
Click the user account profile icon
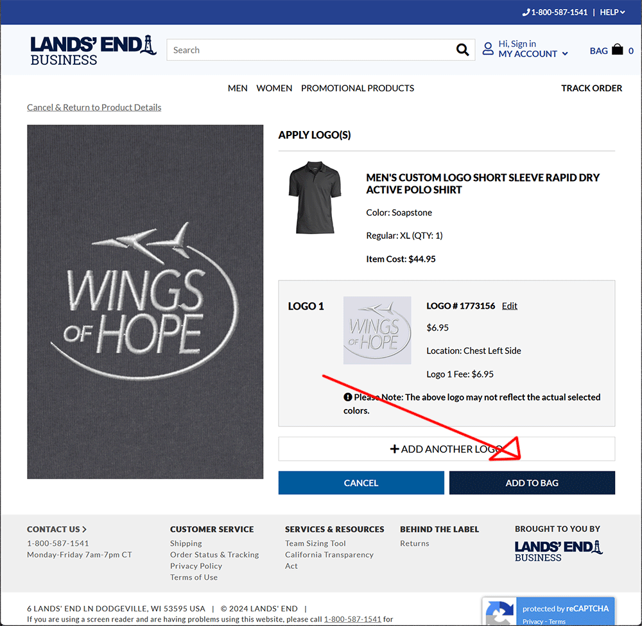click(488, 49)
